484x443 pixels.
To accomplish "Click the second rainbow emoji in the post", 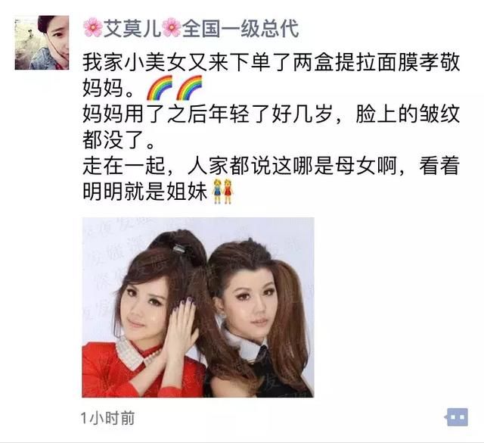I will click(189, 88).
